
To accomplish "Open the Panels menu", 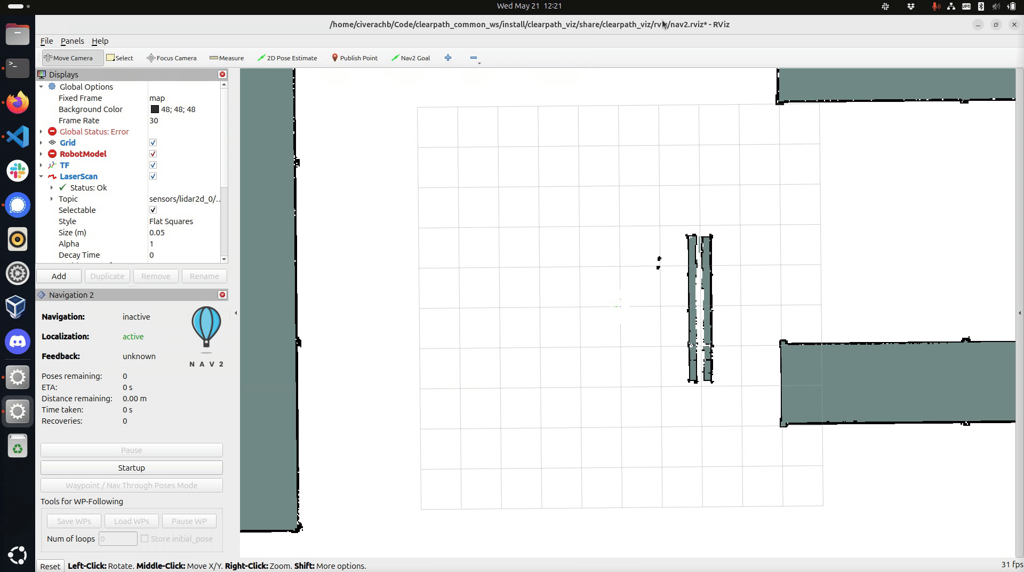I will pyautogui.click(x=72, y=41).
